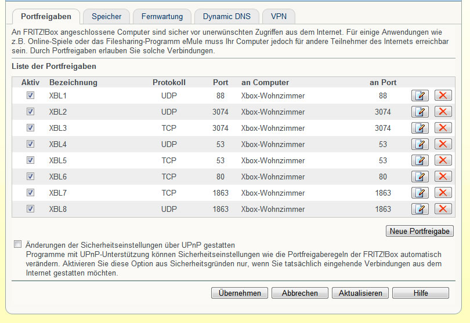The width and height of the screenshot is (470, 323).
Task: Open edit icon for XBL5 rule
Action: click(x=420, y=160)
